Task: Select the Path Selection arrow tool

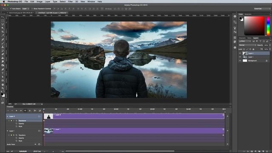Action: coord(3,77)
